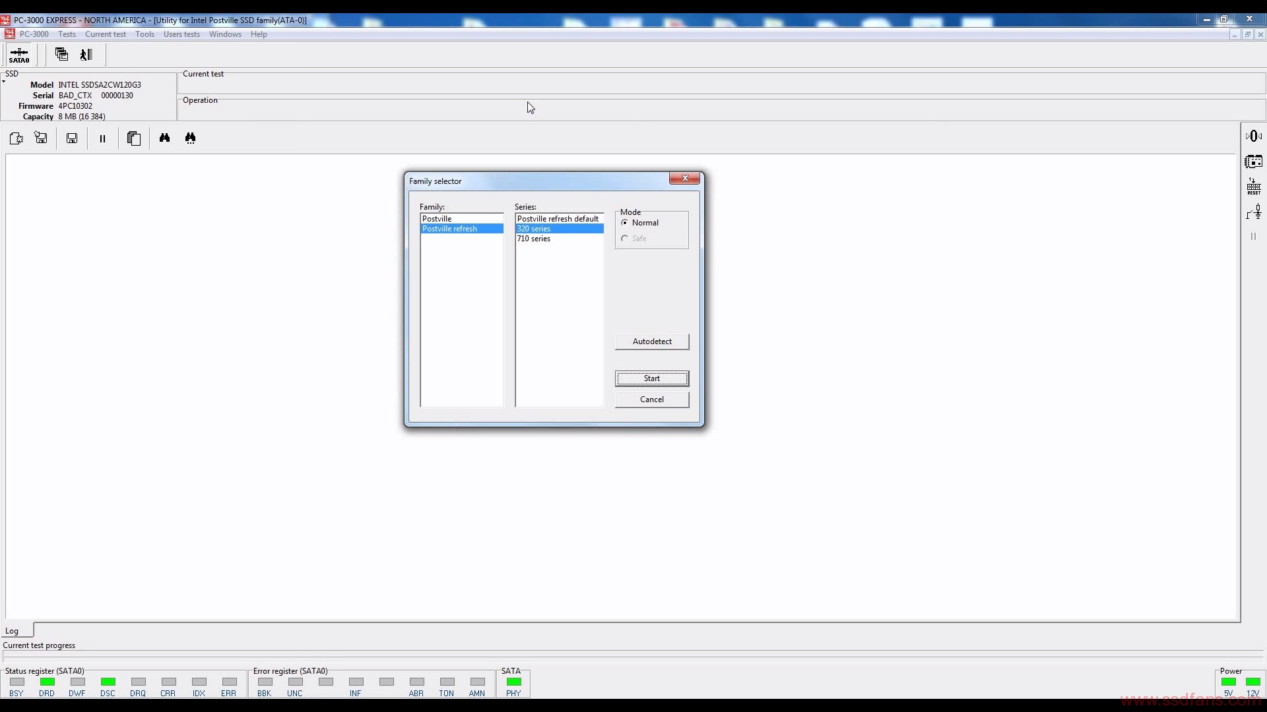Click the model text INTEL SSDSA2CW120G3
Image resolution: width=1267 pixels, height=712 pixels.
pos(100,85)
